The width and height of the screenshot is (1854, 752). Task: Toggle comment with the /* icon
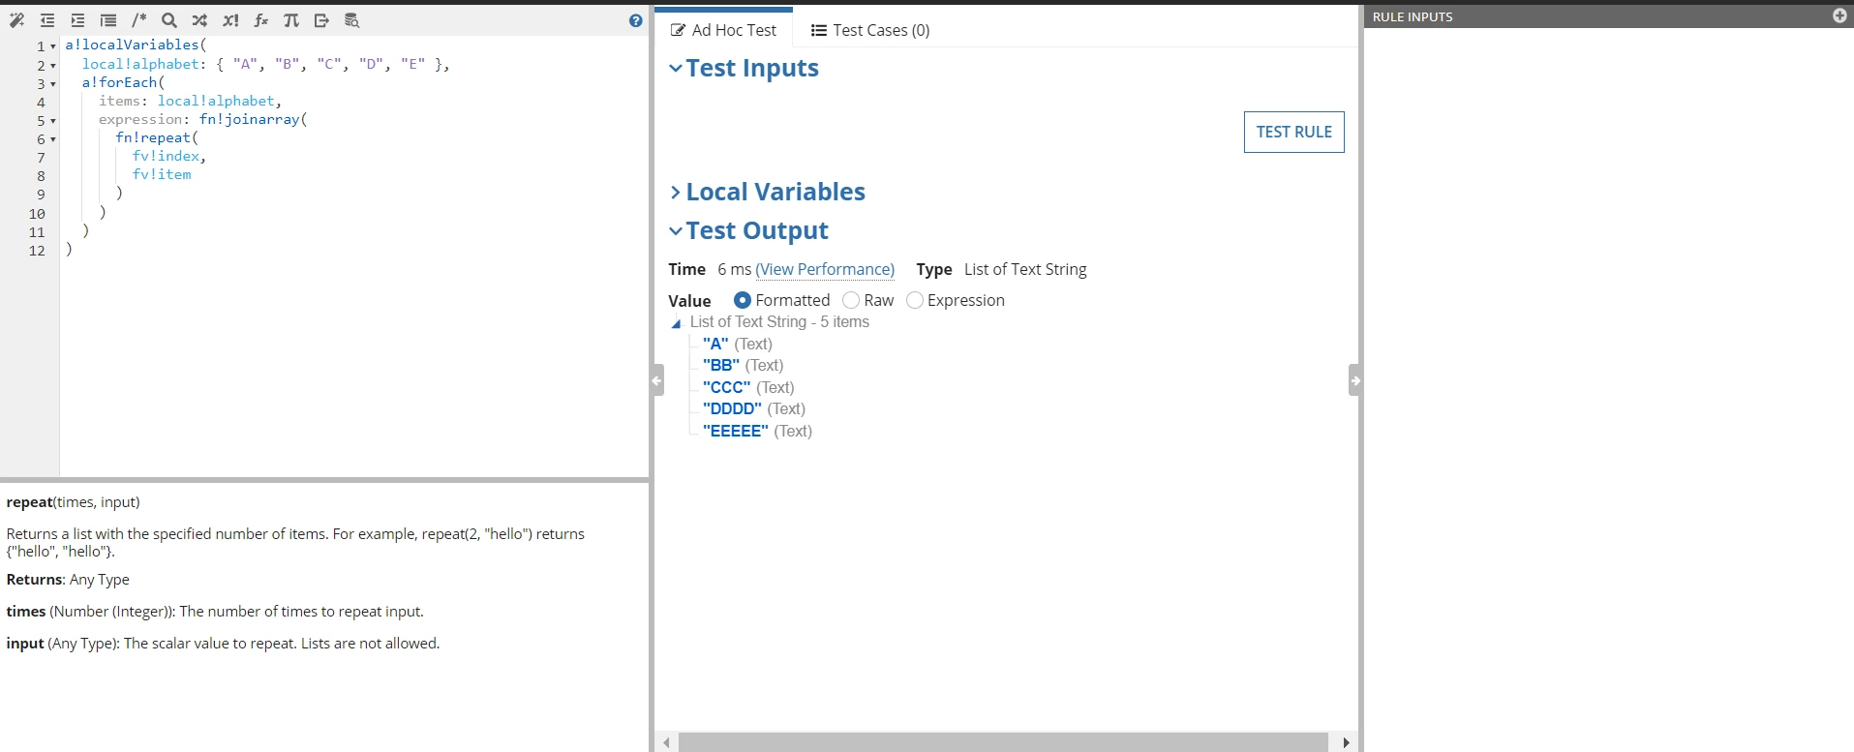(x=138, y=20)
